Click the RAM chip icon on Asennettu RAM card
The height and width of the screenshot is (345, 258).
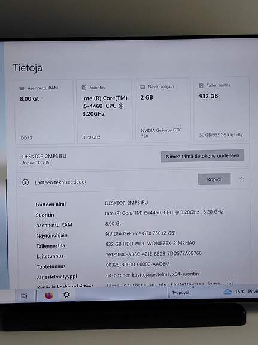coord(22,88)
